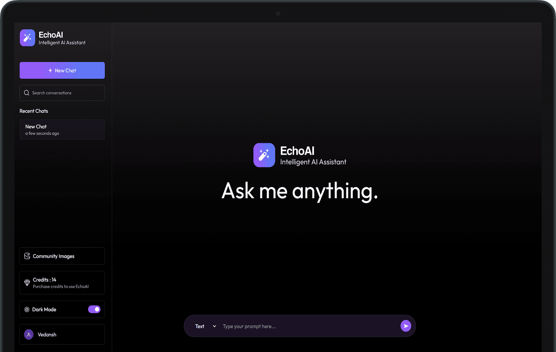Screen dimensions: 556x352
Task: Open the Text mode dropdown
Action: tap(200, 326)
